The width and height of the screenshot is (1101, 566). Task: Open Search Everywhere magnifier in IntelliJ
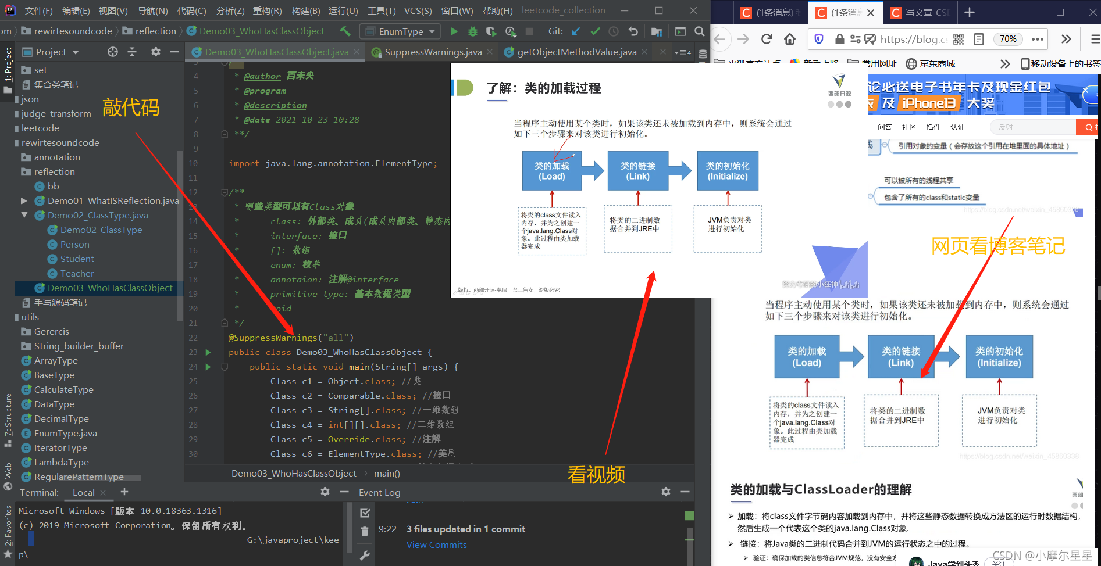700,31
